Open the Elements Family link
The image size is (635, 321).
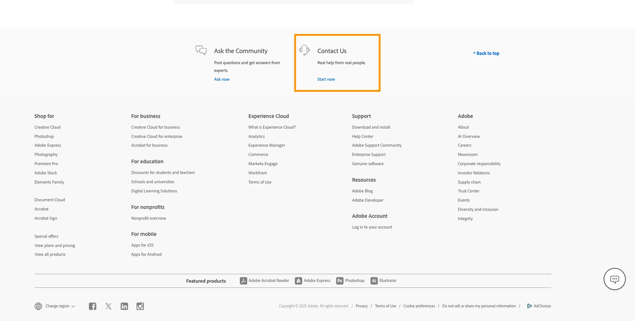pos(49,182)
